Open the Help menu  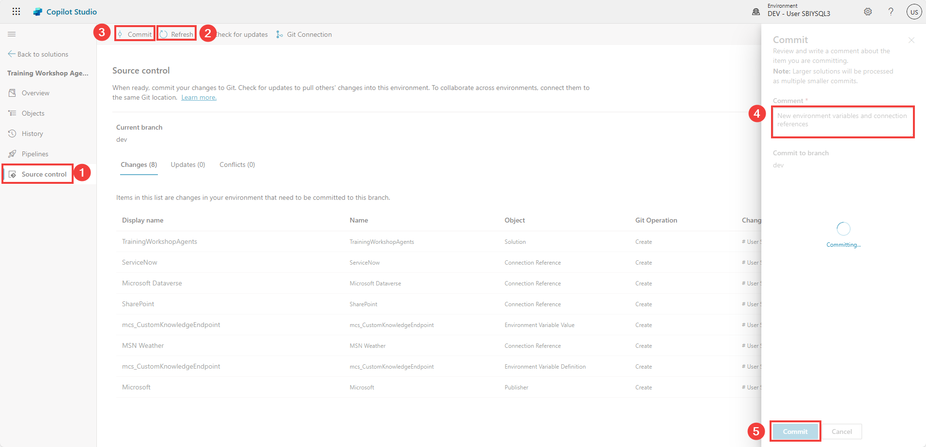tap(891, 11)
